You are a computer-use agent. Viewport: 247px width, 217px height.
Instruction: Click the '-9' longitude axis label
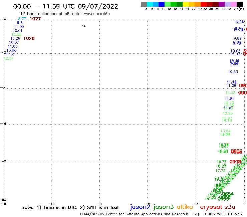coord(99,204)
